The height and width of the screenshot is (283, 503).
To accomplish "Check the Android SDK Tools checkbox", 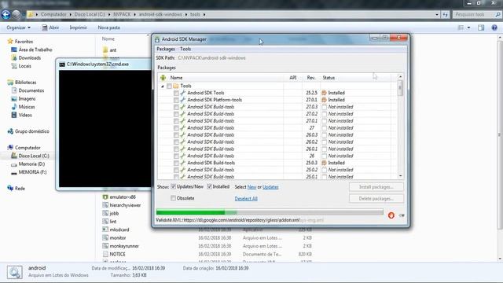I will (x=176, y=93).
